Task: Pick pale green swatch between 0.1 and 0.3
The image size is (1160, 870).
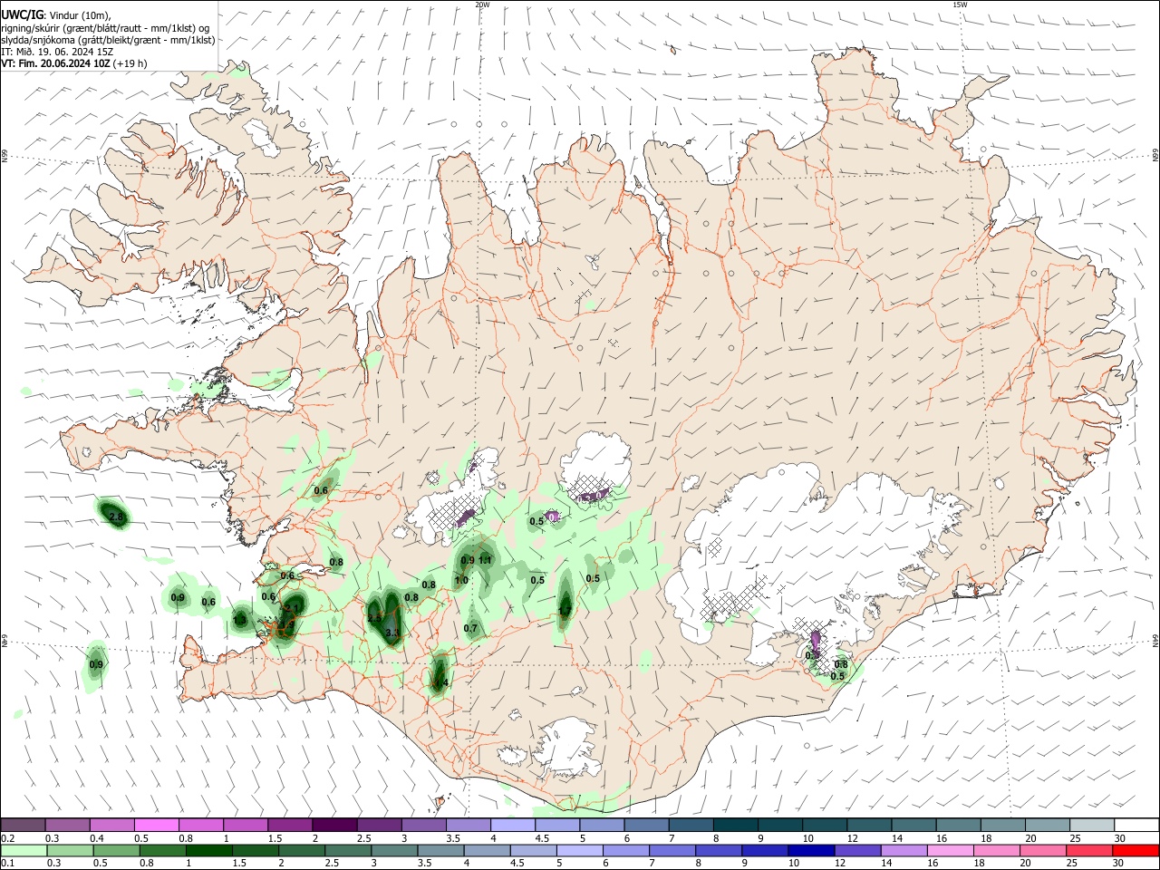Action: [23, 850]
